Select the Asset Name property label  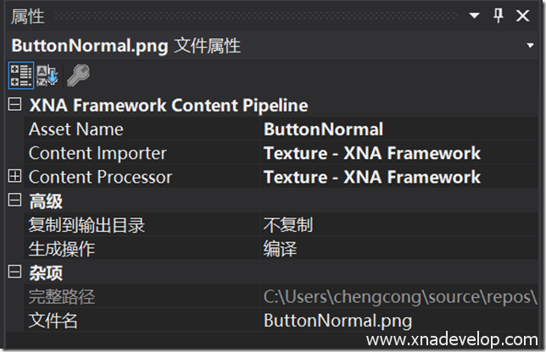coord(75,129)
